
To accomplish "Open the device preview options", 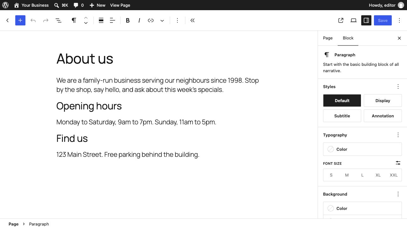I will (x=354, y=20).
